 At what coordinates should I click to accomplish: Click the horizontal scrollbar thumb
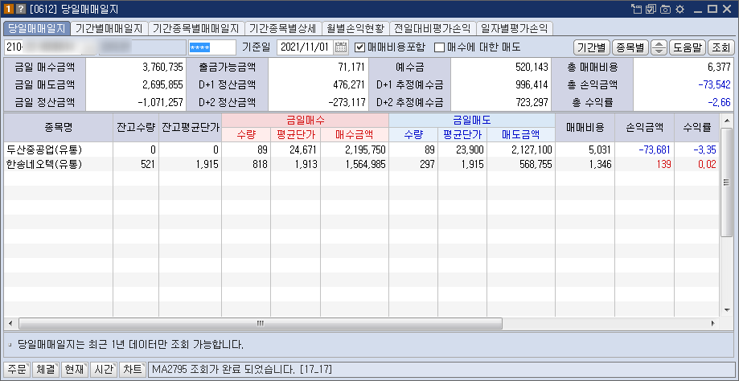click(x=261, y=324)
